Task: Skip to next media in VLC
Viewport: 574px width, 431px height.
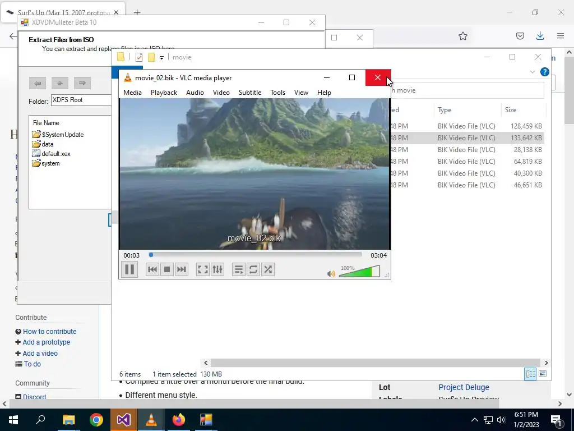Action: 182,269
